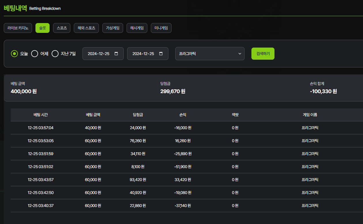Screen dimensions: 363x224
Task: Click the 베팅내역 page title
Action: [x=15, y=8]
